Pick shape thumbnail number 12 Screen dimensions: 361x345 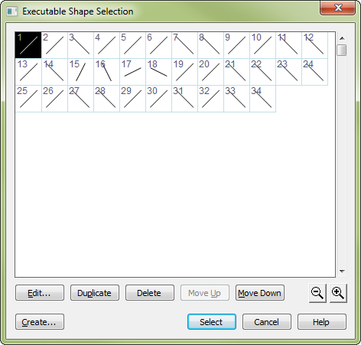click(314, 45)
